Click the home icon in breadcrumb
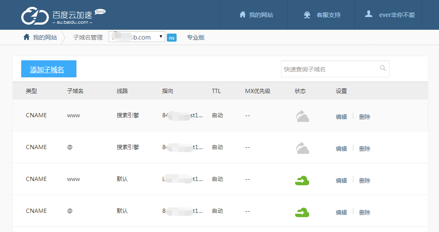Image resolution: width=439 pixels, height=232 pixels. coord(27,37)
